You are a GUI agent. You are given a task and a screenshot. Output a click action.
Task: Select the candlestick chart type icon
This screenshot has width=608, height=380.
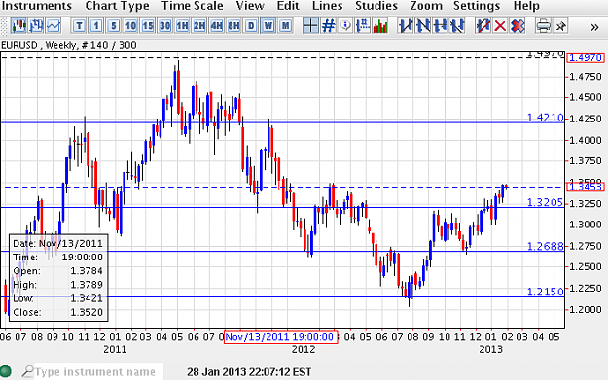[x=18, y=26]
